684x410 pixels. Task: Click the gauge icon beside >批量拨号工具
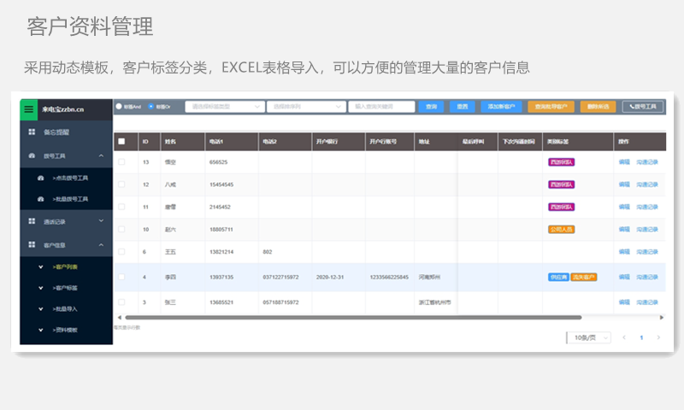tap(40, 199)
